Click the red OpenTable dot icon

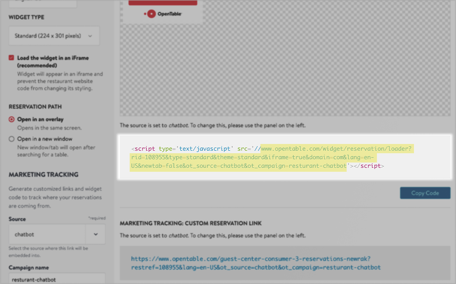pos(151,14)
